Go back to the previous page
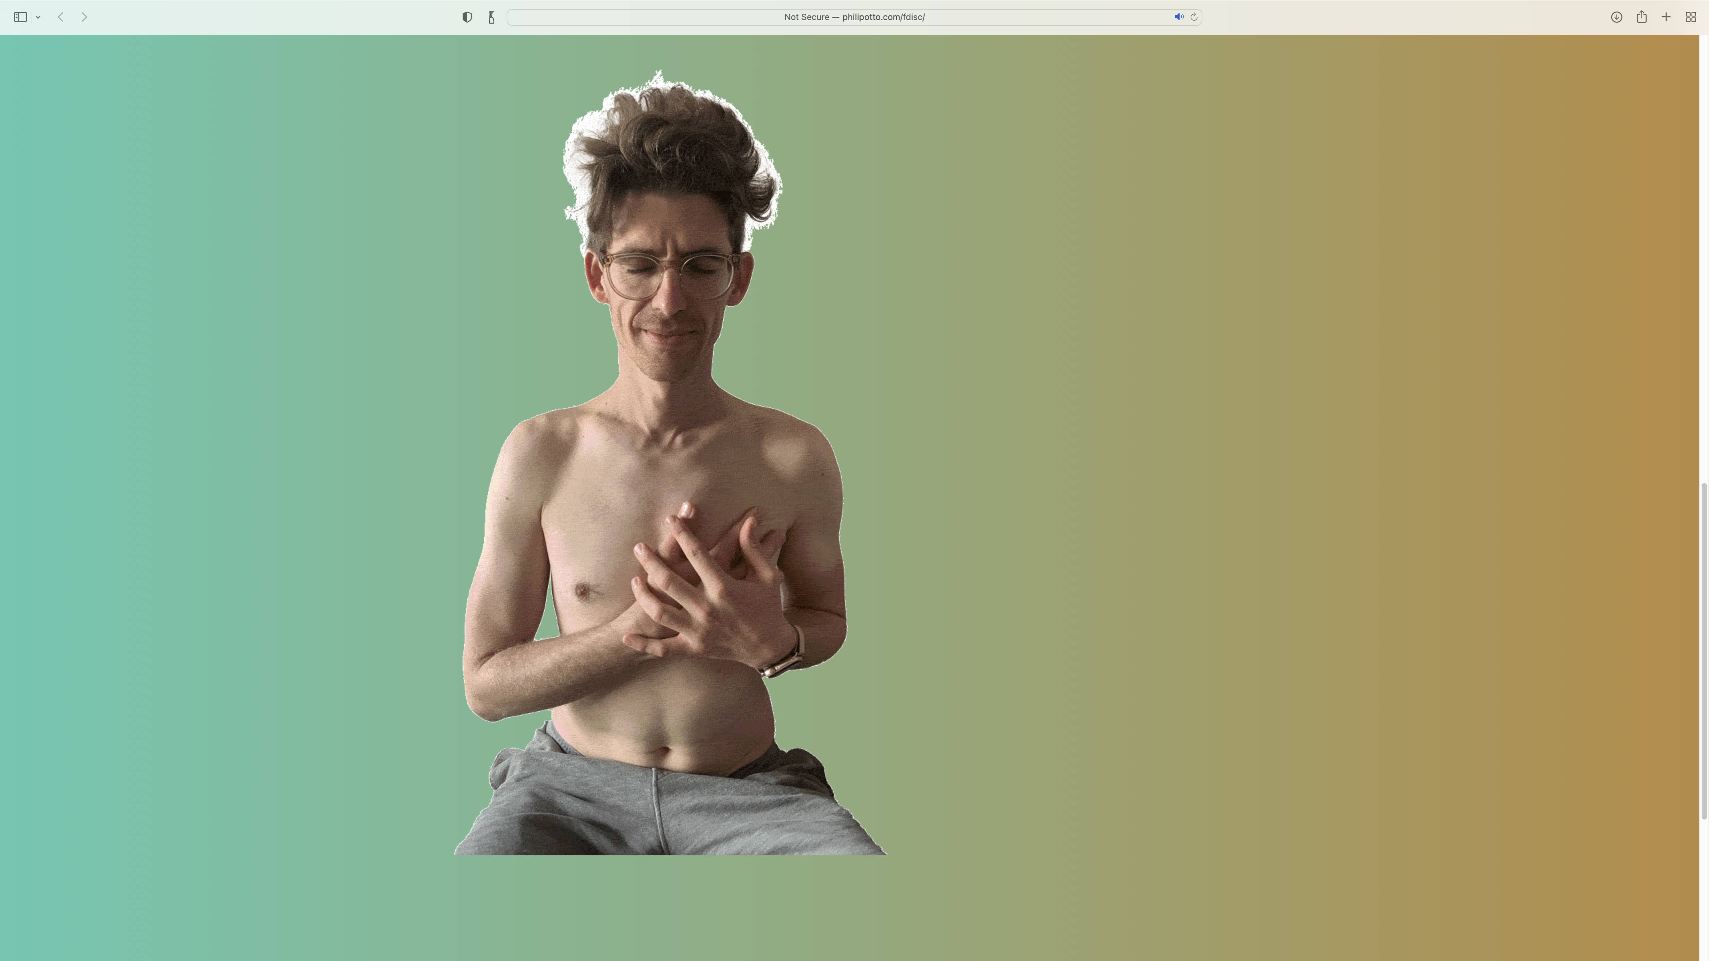This screenshot has width=1709, height=961. point(60,17)
